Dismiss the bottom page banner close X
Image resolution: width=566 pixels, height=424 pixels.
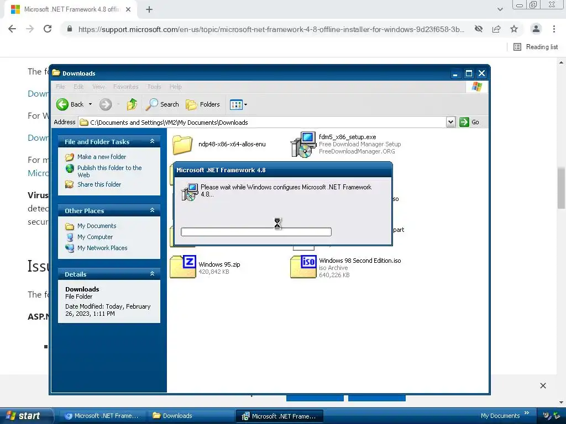(x=543, y=385)
